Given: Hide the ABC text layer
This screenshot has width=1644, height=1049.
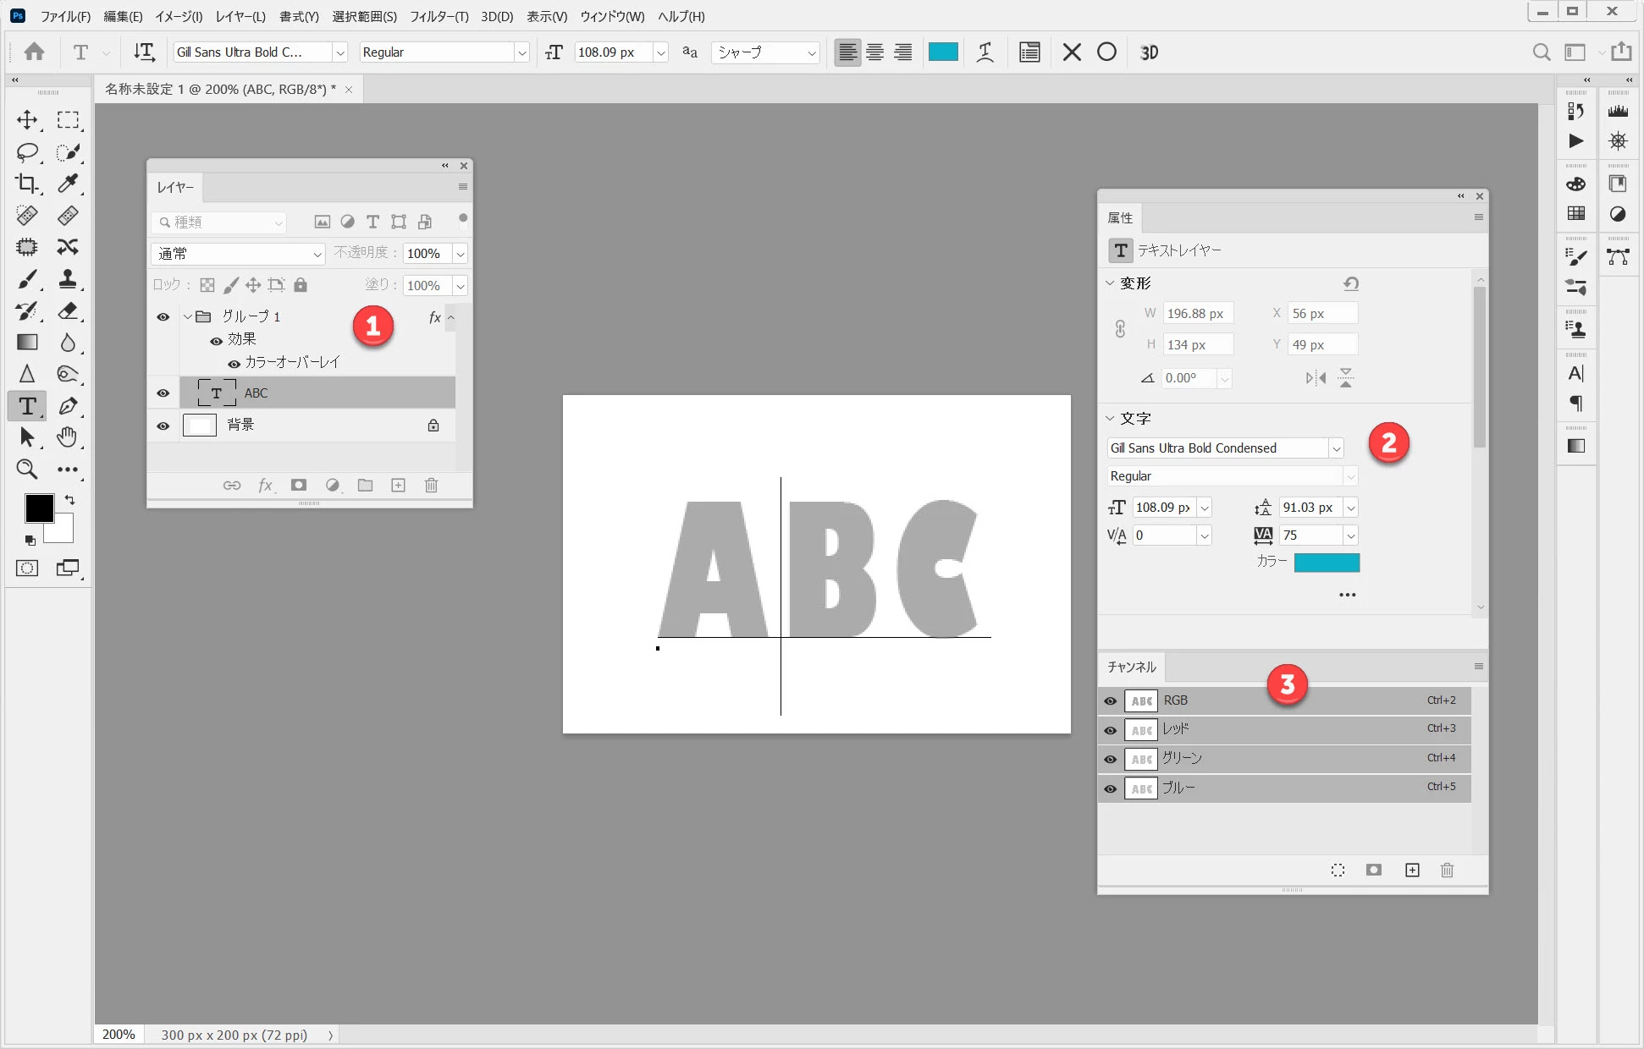Looking at the screenshot, I should click(163, 393).
